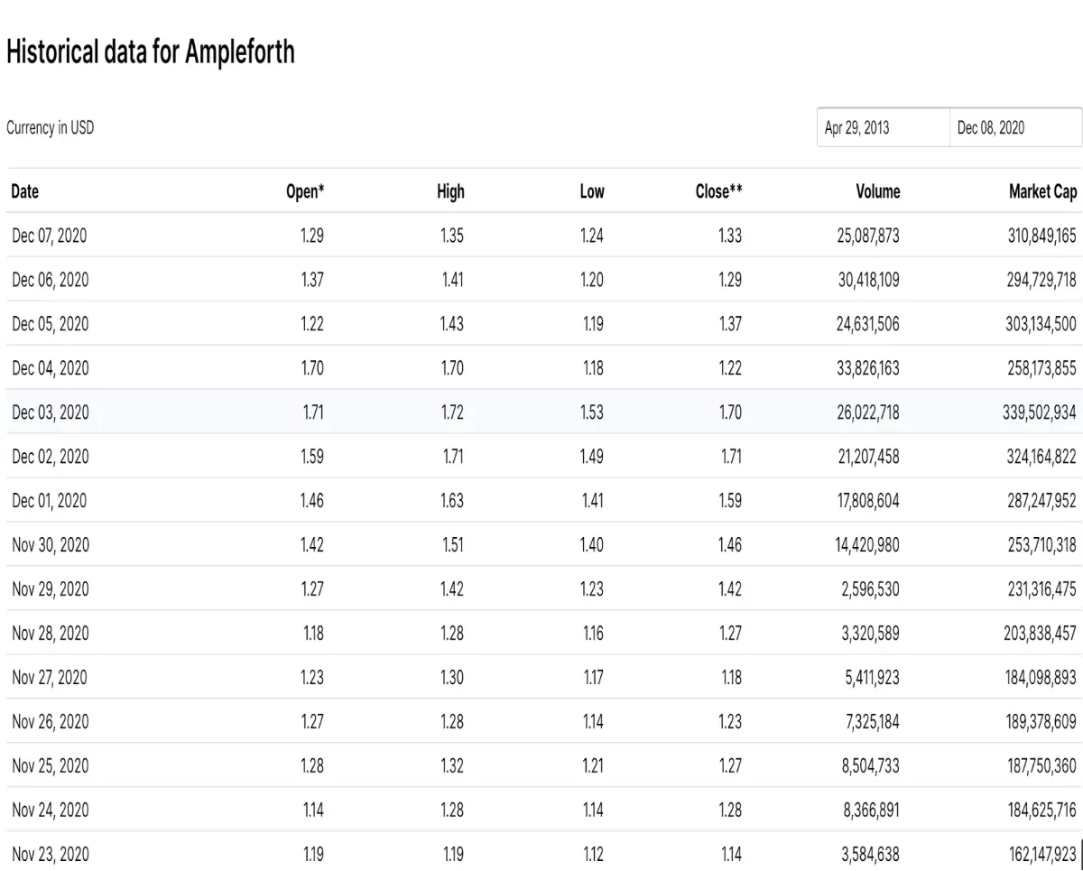Select the Dec 02, 2020 date cell

tap(50, 457)
